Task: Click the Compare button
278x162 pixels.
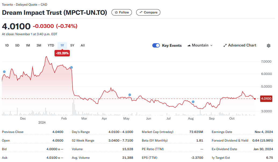Action: click(148, 12)
